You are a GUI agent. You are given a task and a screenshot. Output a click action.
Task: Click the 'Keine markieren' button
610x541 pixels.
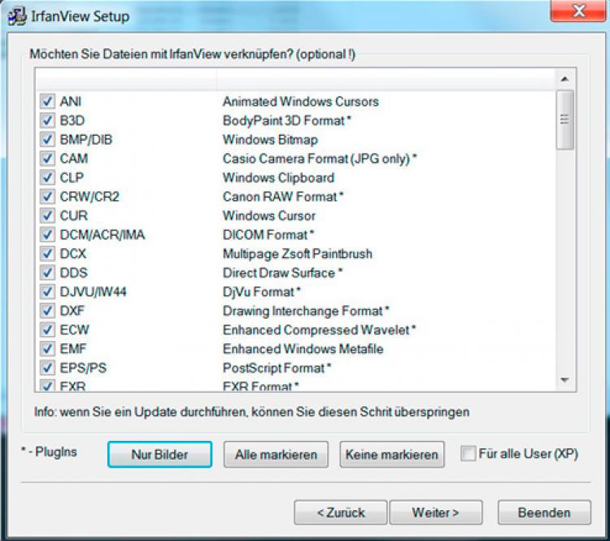pyautogui.click(x=392, y=455)
